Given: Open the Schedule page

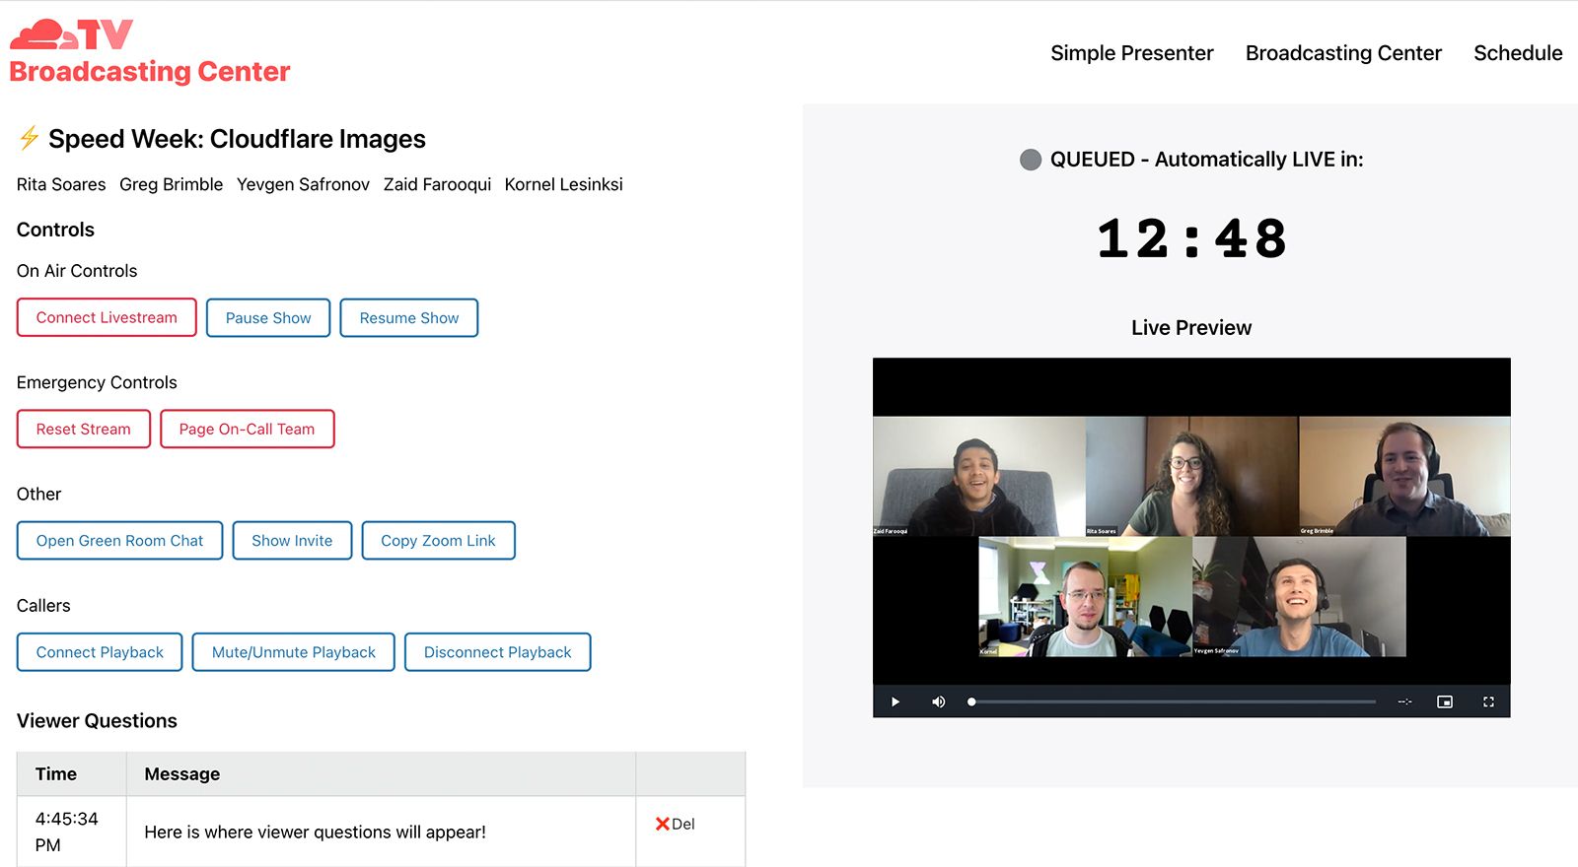Looking at the screenshot, I should pyautogui.click(x=1518, y=53).
